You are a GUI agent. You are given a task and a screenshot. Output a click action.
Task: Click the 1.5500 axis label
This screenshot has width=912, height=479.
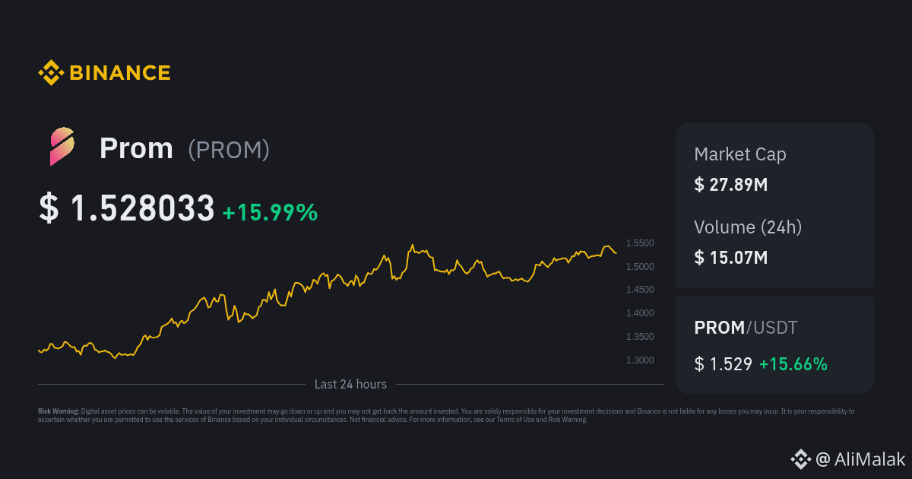coord(640,243)
